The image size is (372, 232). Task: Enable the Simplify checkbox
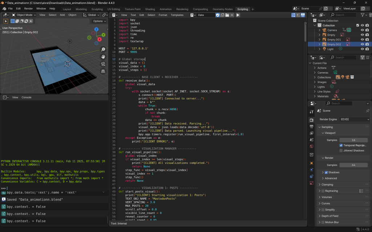[x=323, y=210]
